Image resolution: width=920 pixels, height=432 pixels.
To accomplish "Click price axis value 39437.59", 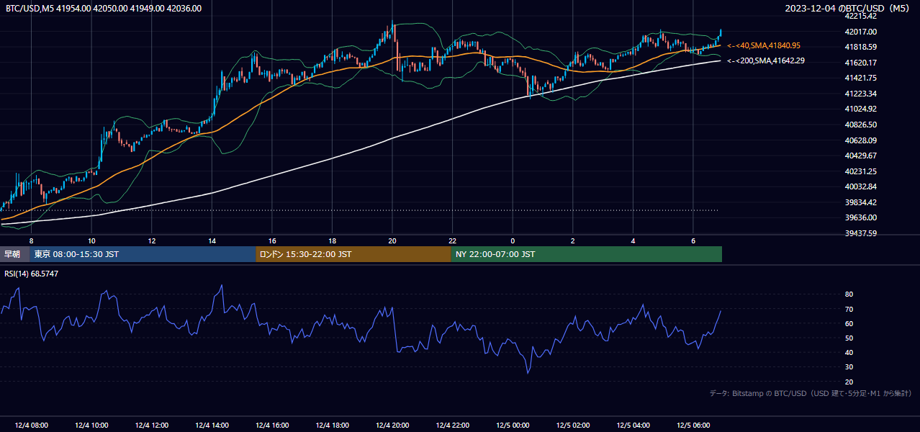I will pos(862,233).
